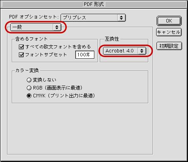Choose the RGB (画面表示に最適) radio button
Image resolution: width=188 pixels, height=162 pixels.
(29, 88)
